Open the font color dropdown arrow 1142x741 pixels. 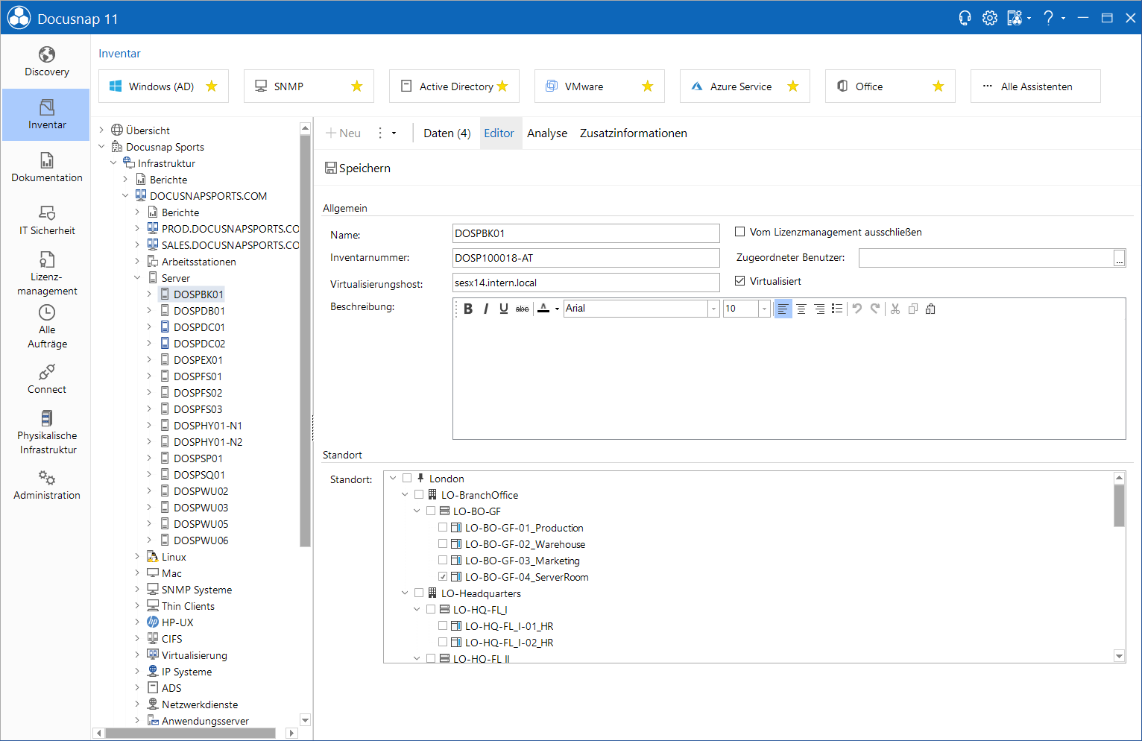[557, 309]
